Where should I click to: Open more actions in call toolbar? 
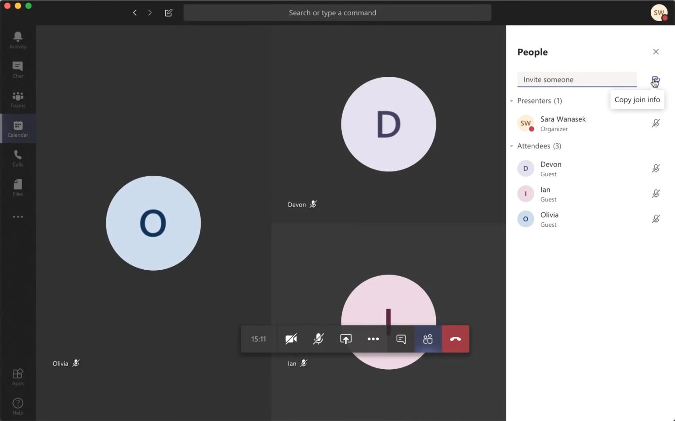point(373,339)
